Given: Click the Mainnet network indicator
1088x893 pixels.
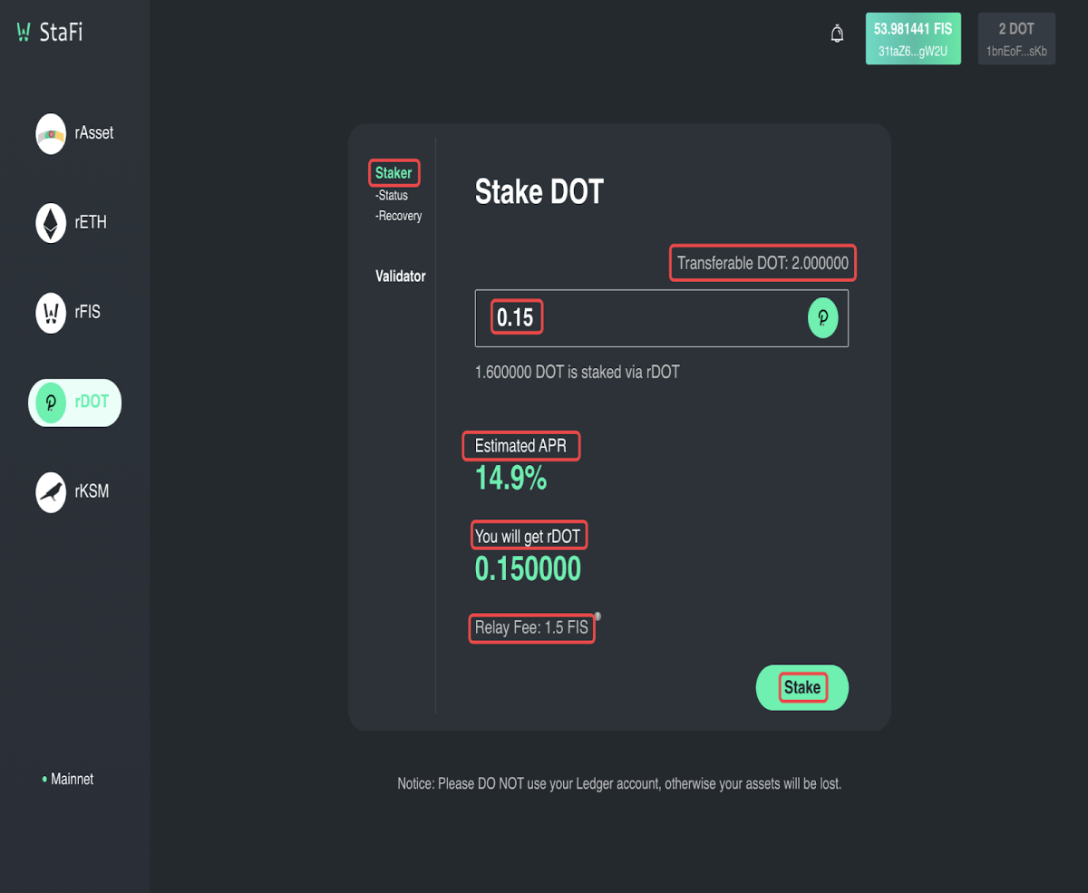Looking at the screenshot, I should [x=68, y=780].
